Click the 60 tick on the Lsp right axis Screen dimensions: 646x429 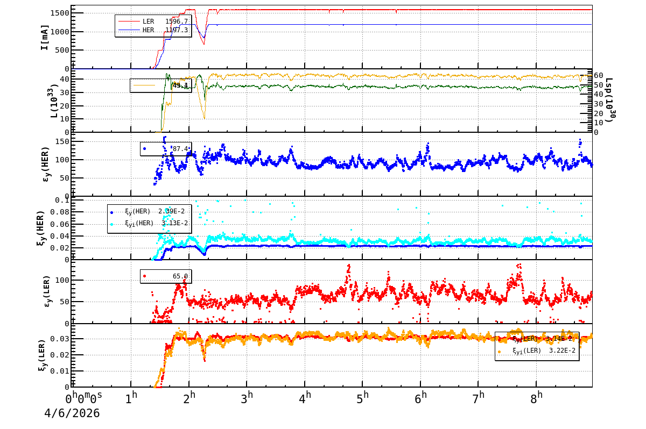coord(599,75)
